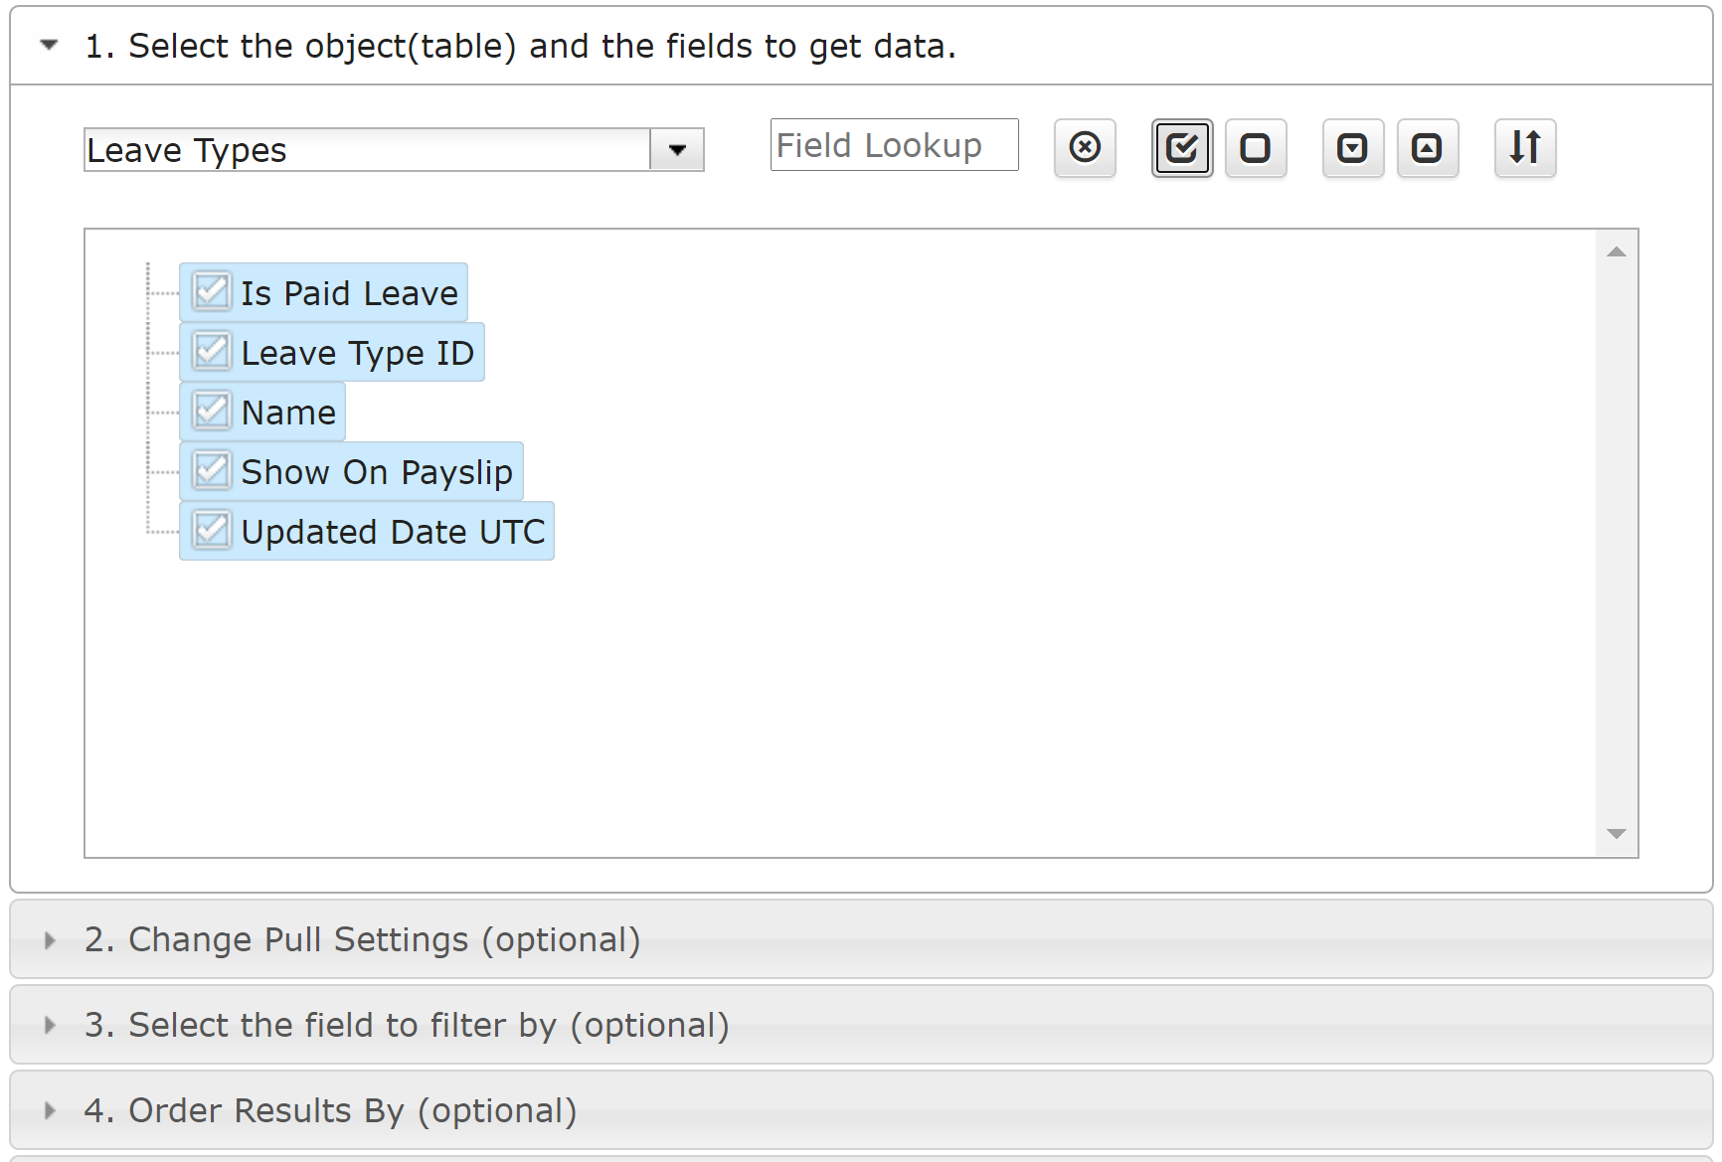Click the field list scroll up arrow
Screen dimensions: 1722x1162
(x=1617, y=251)
